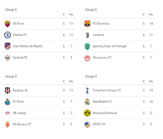Open the RB Leipzig team name
163x139 pixels.
19,113
